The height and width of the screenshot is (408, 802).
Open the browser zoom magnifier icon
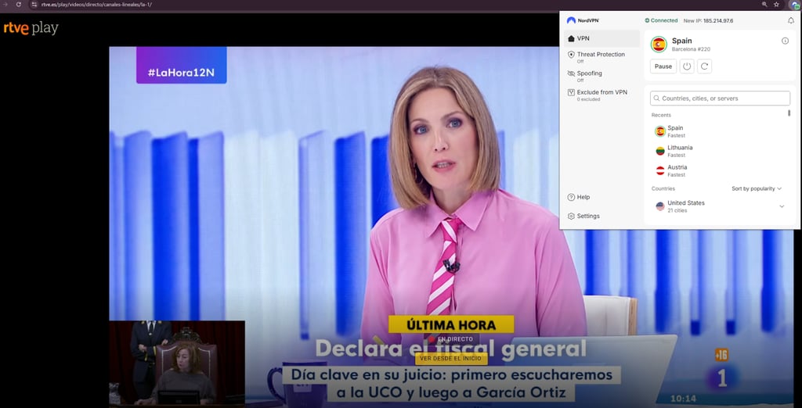[764, 4]
